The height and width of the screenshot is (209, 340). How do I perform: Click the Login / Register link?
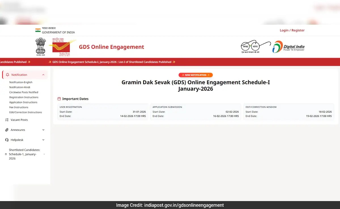point(292,30)
